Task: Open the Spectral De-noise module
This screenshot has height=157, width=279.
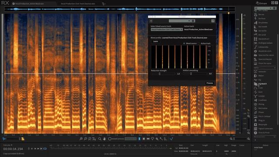Action: coord(266,55)
